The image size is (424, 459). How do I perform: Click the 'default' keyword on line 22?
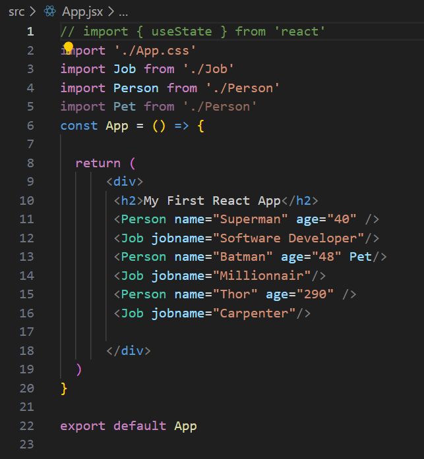[140, 426]
